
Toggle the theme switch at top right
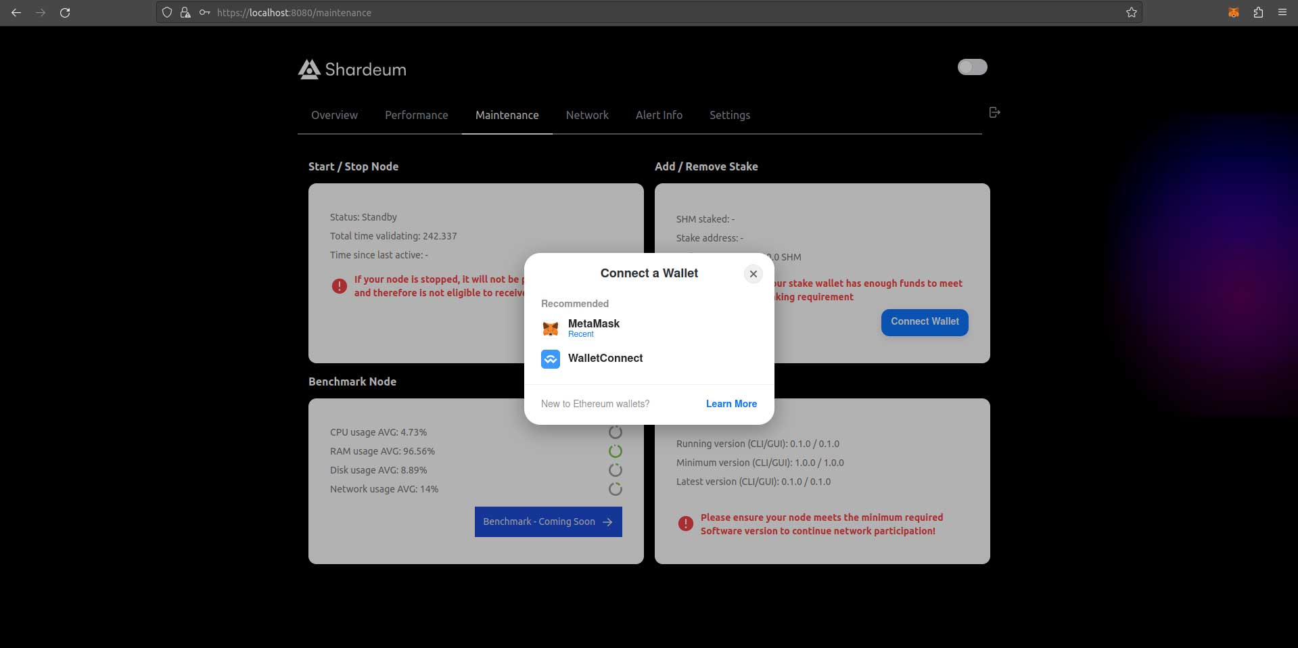click(973, 67)
